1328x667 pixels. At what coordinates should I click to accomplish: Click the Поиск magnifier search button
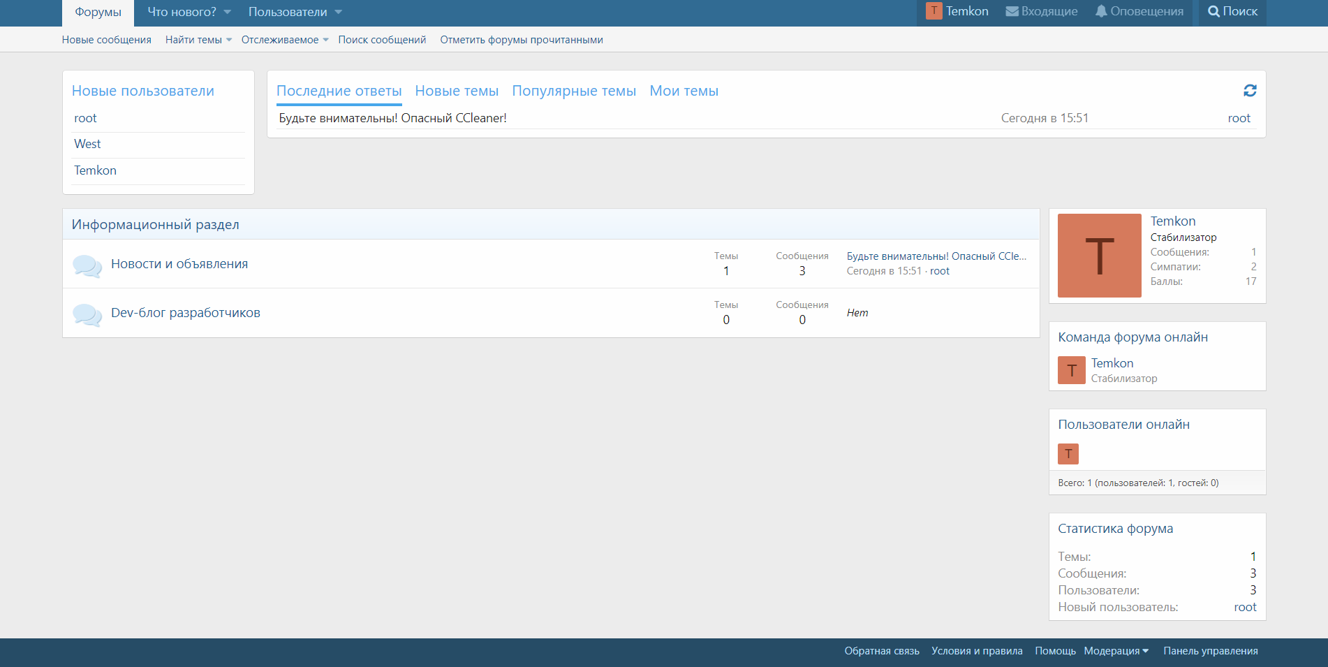pos(1232,12)
